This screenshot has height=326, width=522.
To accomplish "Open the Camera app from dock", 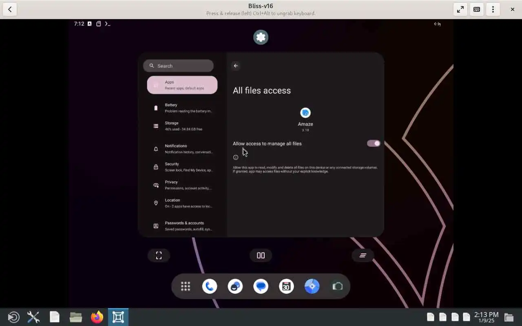I will pos(337,286).
